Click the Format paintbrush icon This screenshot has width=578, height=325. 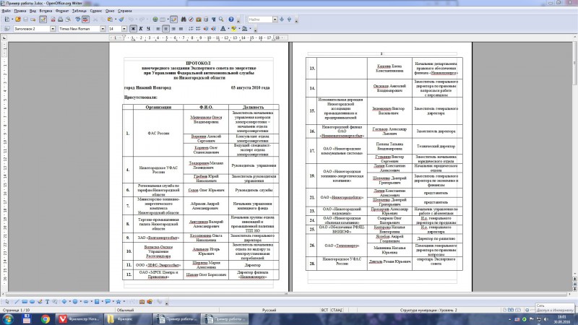(121, 19)
